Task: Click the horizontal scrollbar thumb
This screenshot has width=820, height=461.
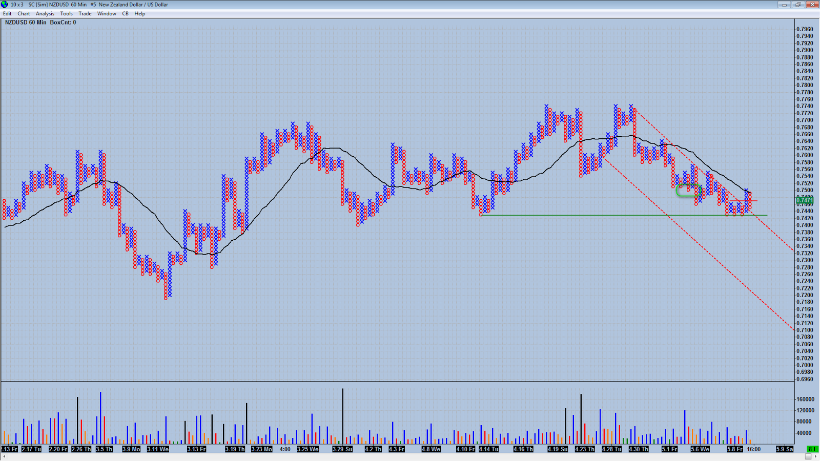Action: click(x=808, y=456)
